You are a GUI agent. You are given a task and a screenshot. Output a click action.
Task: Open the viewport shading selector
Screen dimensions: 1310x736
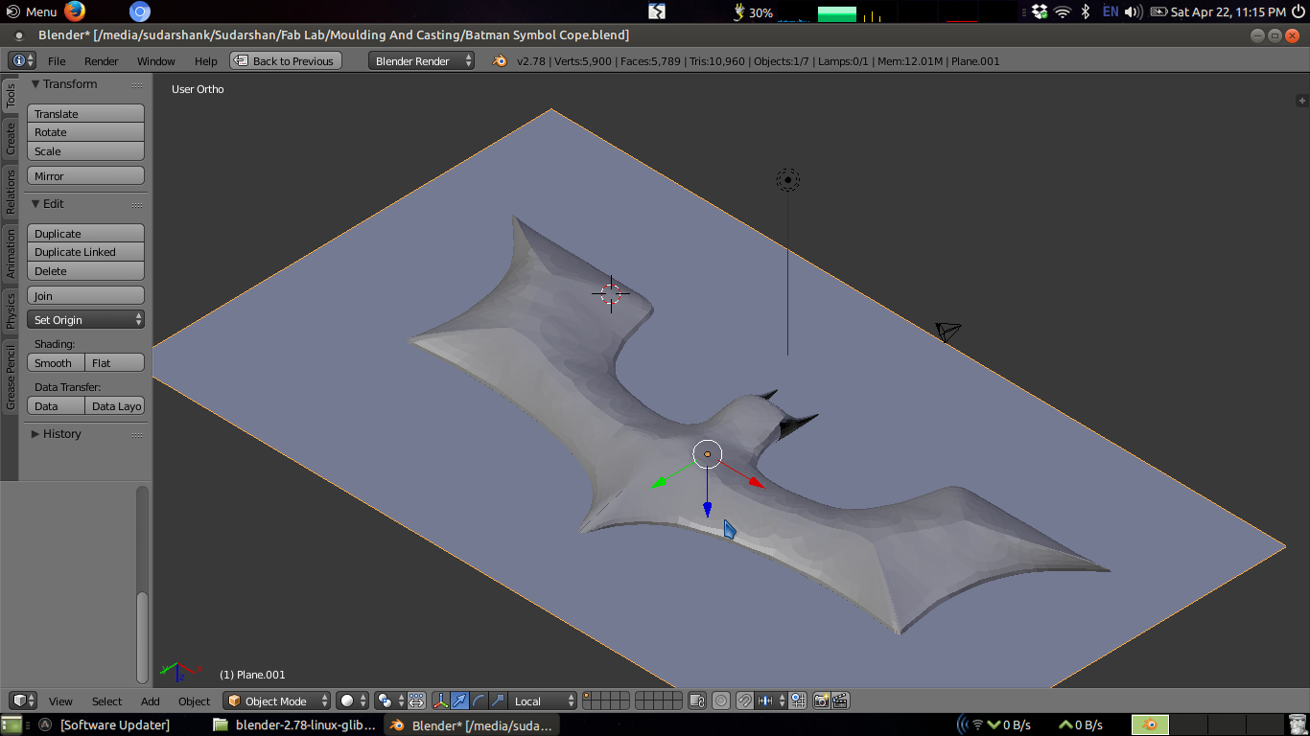point(352,701)
